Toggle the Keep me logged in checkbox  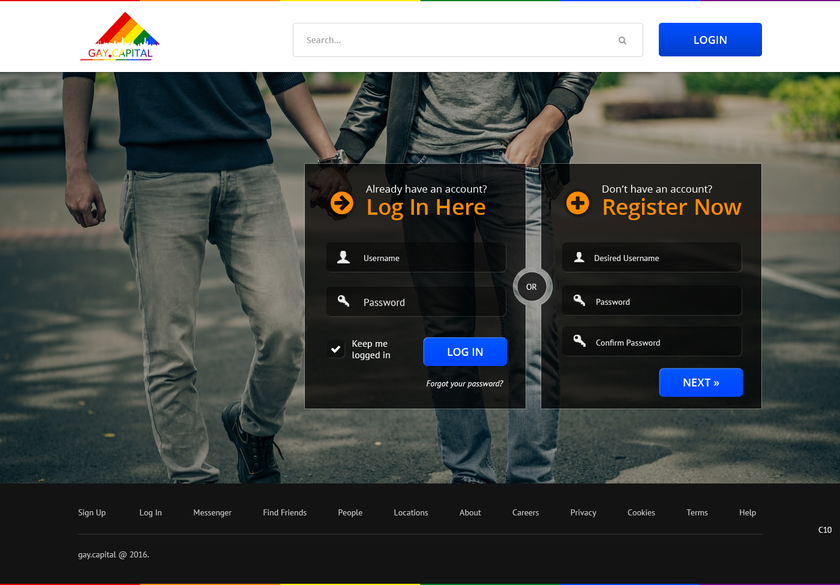click(336, 349)
